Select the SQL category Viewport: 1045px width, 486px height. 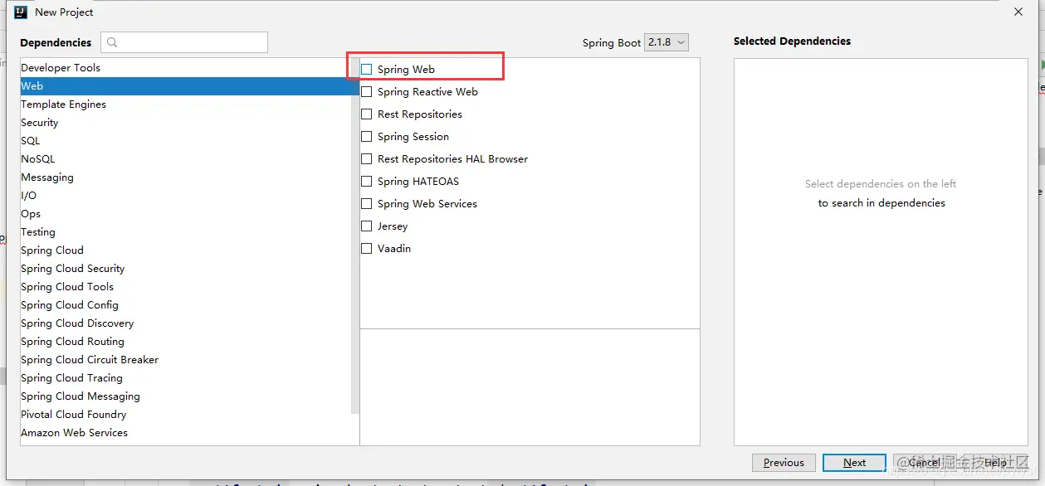[186, 141]
